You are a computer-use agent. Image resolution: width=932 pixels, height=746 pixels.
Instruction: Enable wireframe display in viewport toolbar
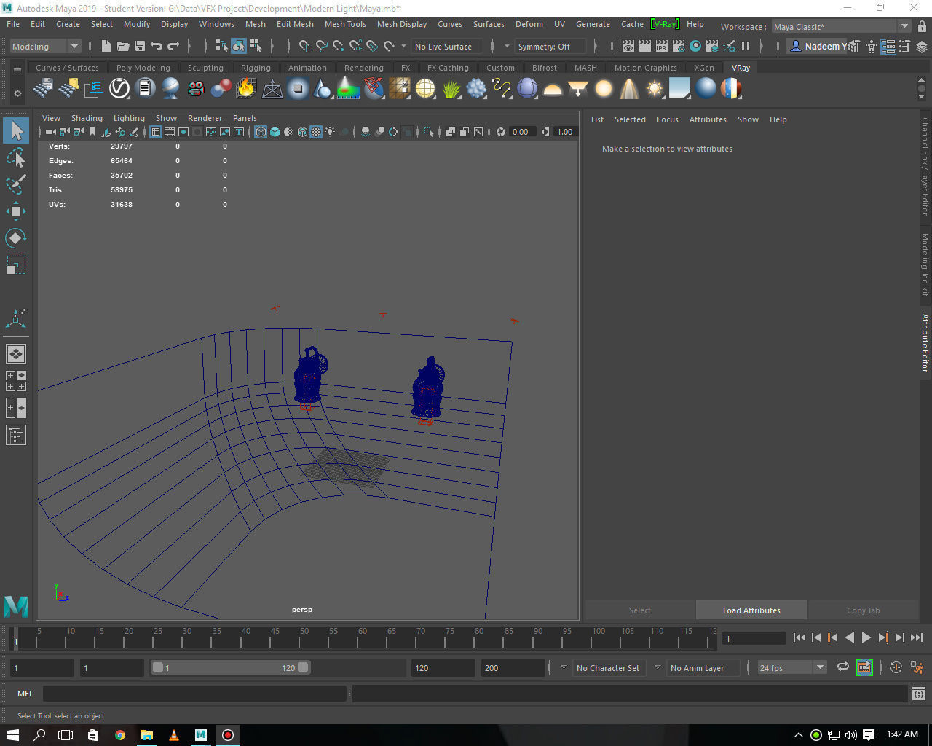point(261,132)
